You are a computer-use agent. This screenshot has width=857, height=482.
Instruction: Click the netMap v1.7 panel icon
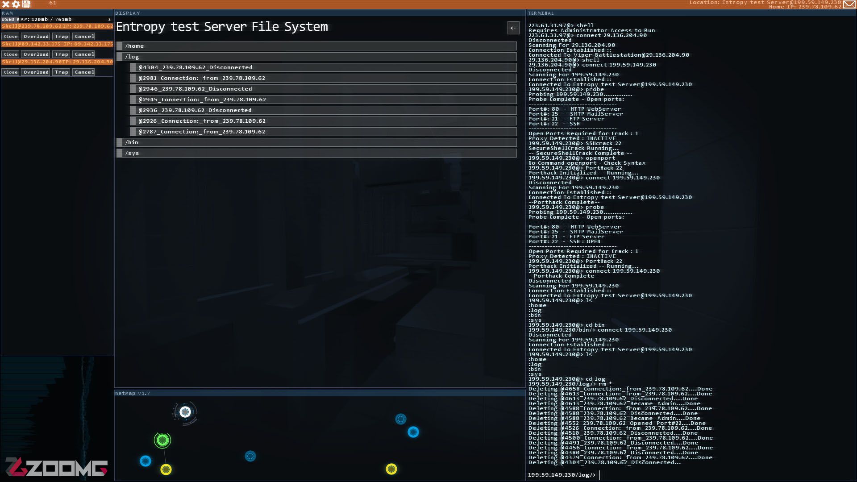(x=133, y=393)
